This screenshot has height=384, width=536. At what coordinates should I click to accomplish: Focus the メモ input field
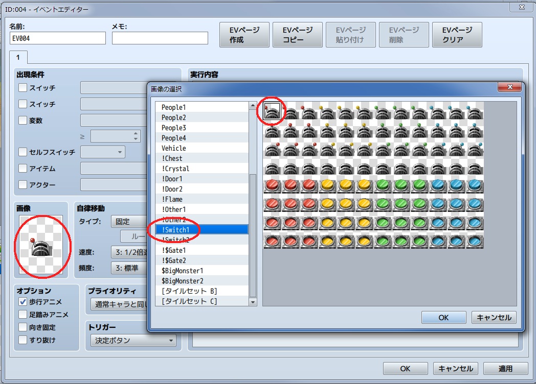[x=160, y=38]
